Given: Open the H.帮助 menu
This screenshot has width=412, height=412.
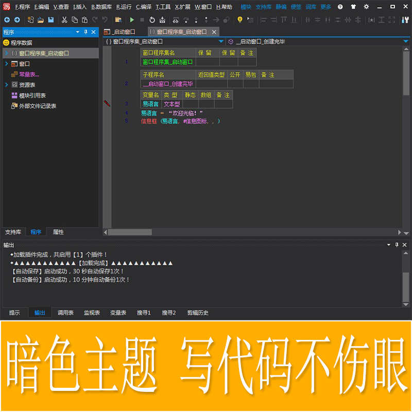Looking at the screenshot, I should click(x=224, y=7).
